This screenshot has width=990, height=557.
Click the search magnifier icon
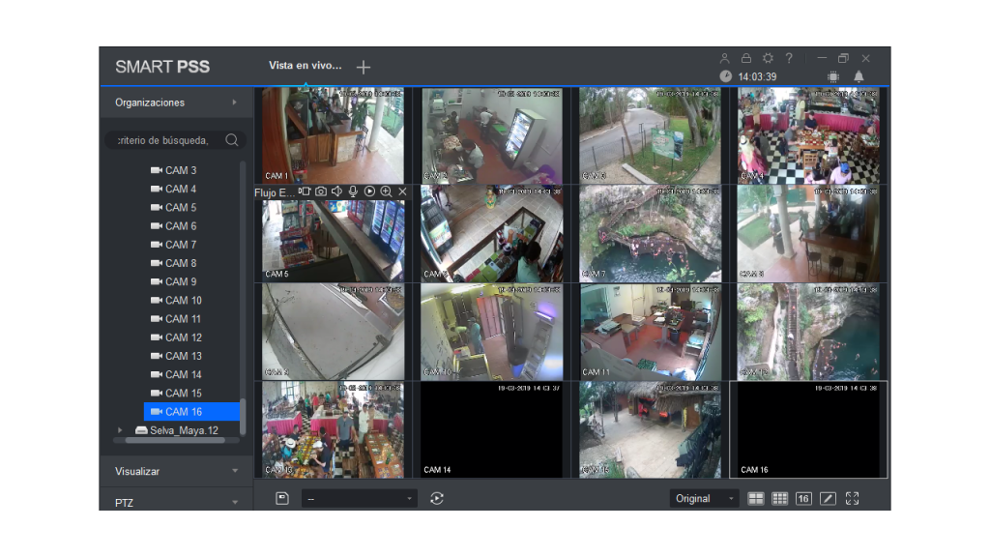[232, 140]
